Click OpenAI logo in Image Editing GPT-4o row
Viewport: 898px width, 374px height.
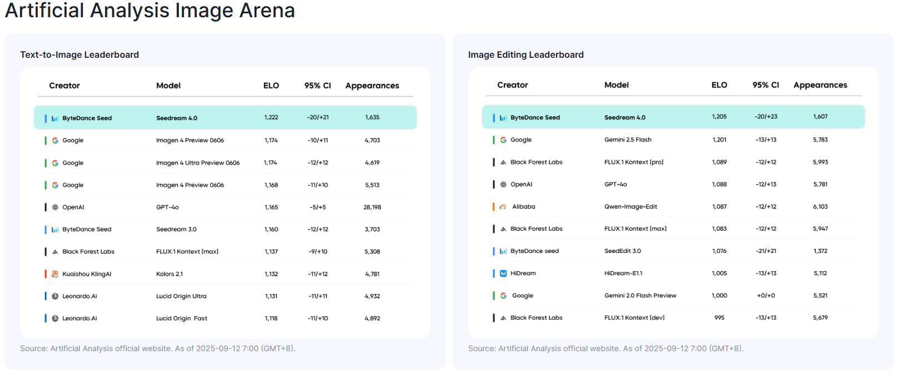[503, 184]
